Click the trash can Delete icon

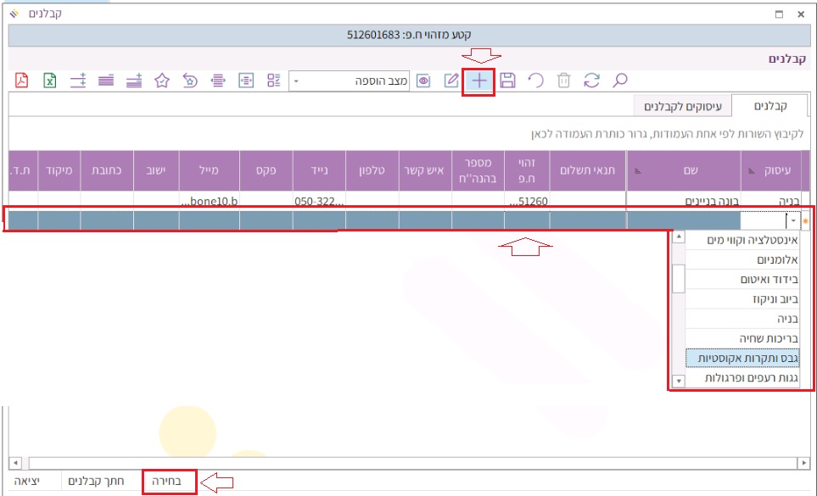pyautogui.click(x=564, y=81)
